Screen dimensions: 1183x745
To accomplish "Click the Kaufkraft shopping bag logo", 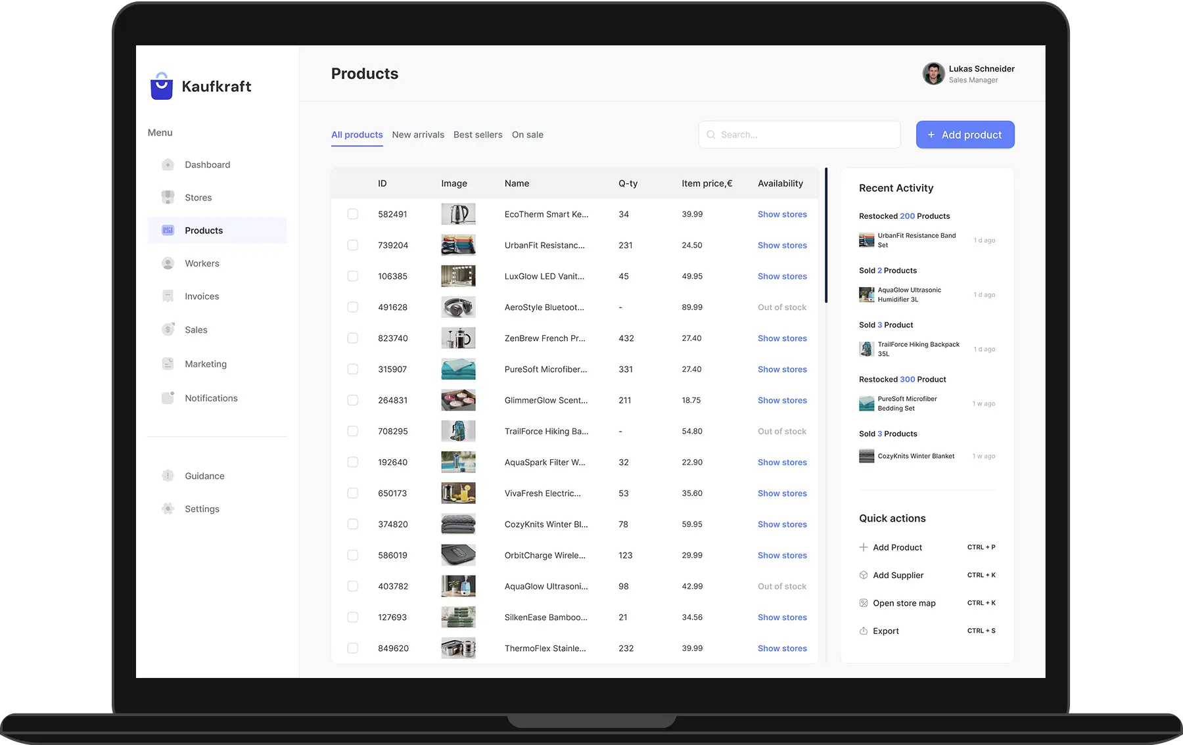I will pos(162,87).
